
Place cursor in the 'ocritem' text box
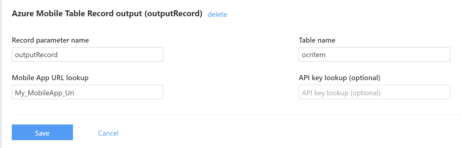374,54
